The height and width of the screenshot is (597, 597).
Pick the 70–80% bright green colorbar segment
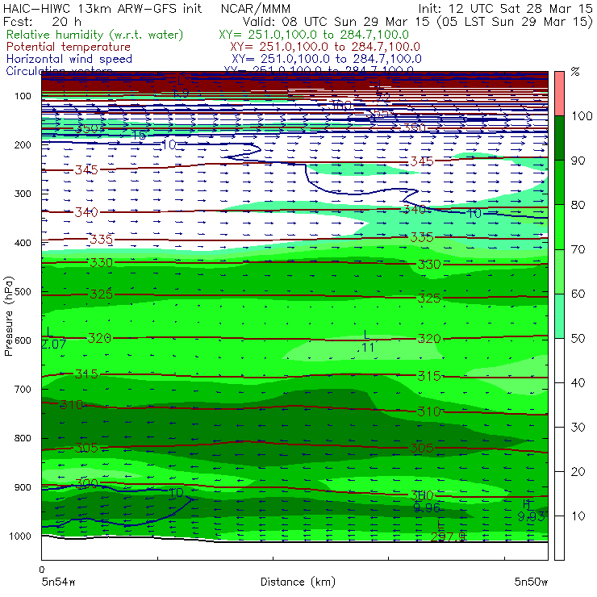click(x=559, y=227)
